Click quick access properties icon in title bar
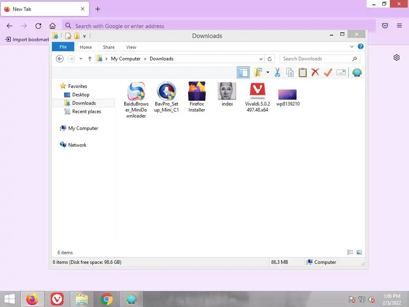This screenshot has width=409, height=307. pyautogui.click(x=68, y=36)
